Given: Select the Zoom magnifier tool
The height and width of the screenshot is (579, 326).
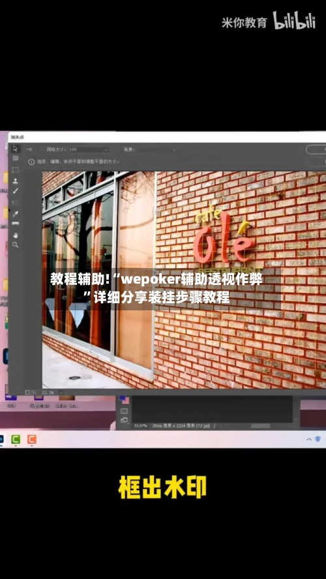Looking at the screenshot, I should point(16,245).
